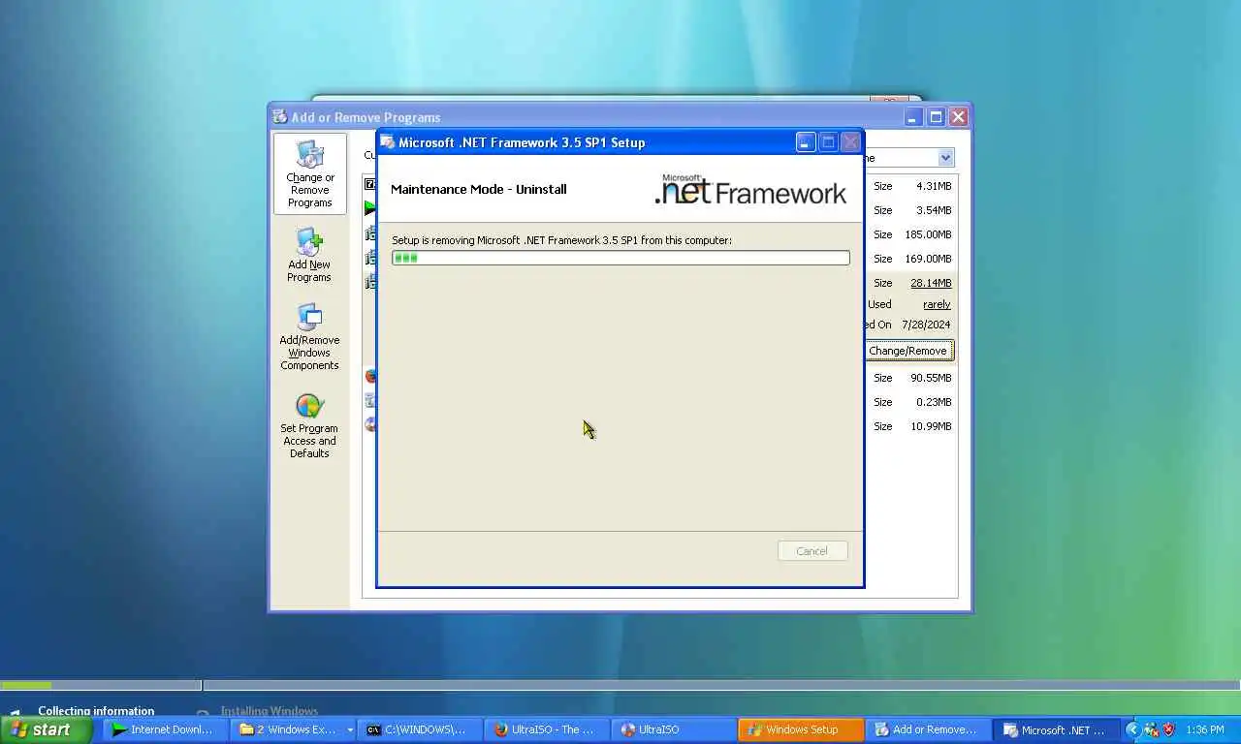Screen dimensions: 1241x744
Task: Click the 169.00MB size value
Action: click(928, 259)
